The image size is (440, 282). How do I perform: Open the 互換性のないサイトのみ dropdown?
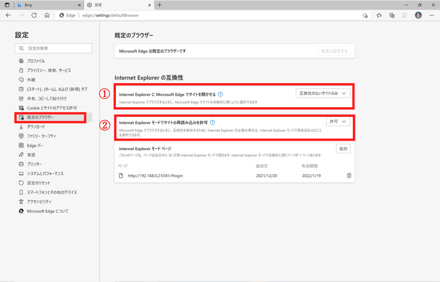323,93
